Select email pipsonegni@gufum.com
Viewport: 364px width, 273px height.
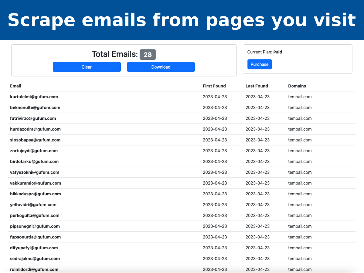point(35,226)
